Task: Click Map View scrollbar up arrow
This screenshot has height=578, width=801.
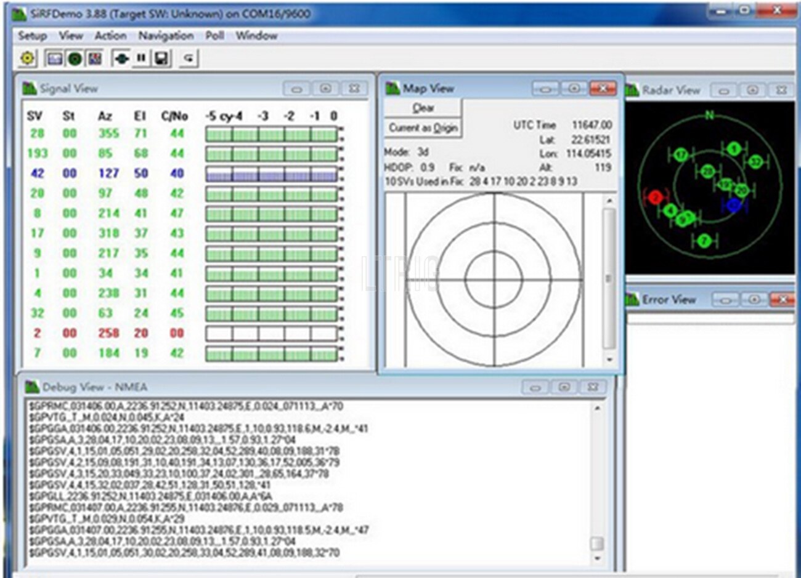Action: click(609, 201)
